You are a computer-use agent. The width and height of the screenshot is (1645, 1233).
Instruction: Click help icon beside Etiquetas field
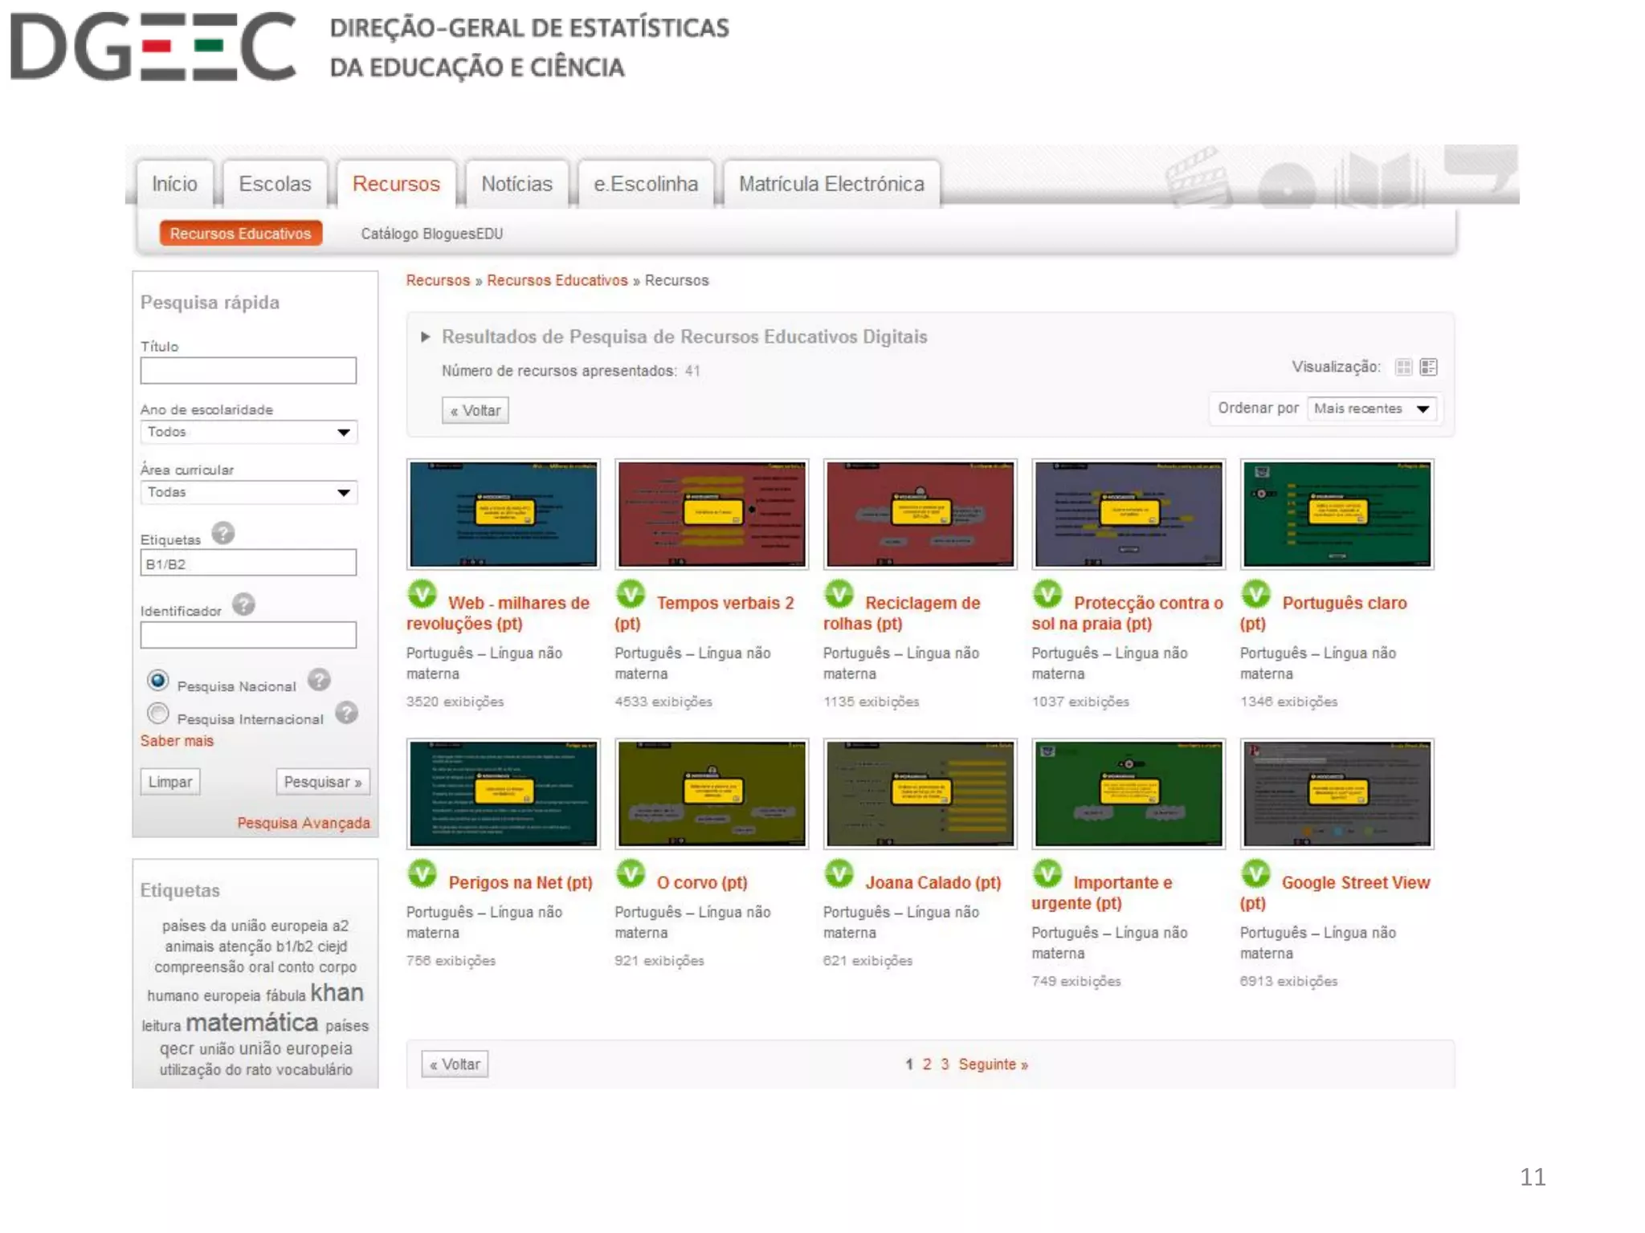[223, 533]
